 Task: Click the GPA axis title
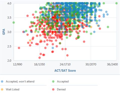[x=4, y=32]
